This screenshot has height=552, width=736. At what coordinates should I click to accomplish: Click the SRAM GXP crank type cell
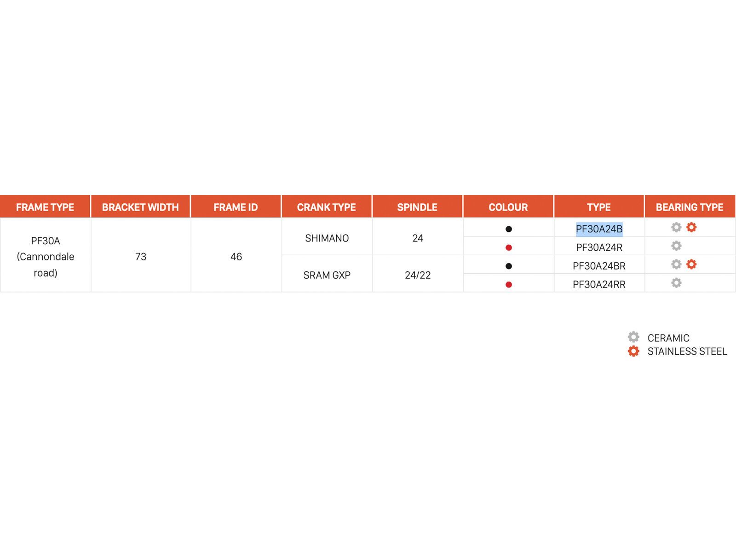pos(327,275)
